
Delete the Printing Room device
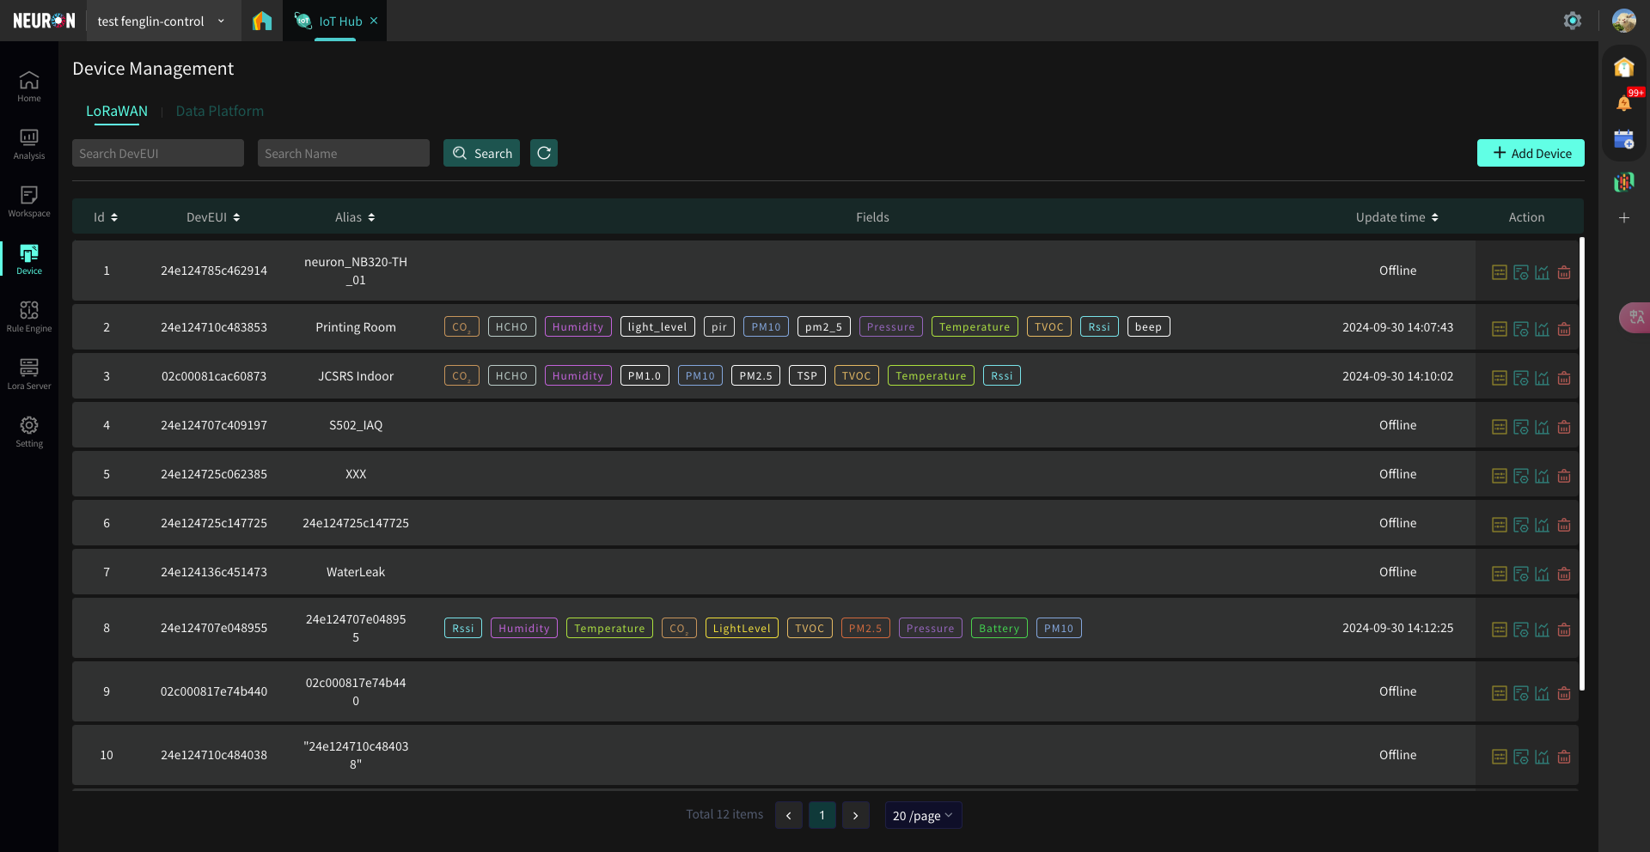pos(1564,329)
